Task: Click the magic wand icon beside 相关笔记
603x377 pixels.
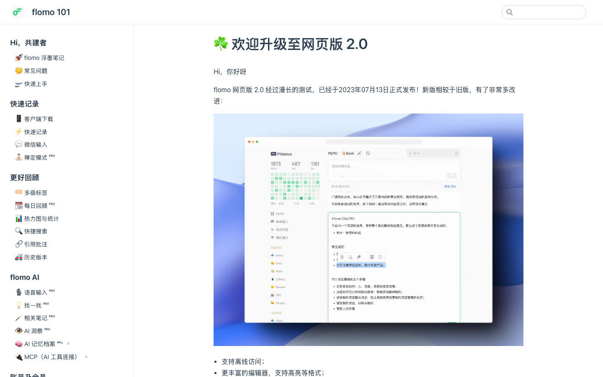Action: pos(18,318)
